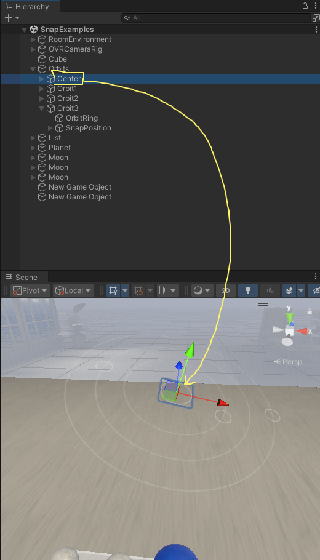Image resolution: width=320 pixels, height=560 pixels.
Task: Click the Unity scene icon beside SnapExamples
Action: 34,30
